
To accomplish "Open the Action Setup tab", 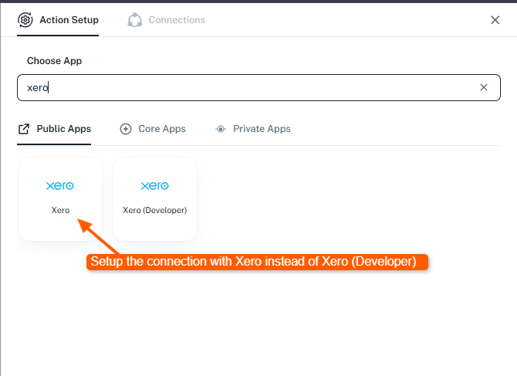I will point(58,20).
